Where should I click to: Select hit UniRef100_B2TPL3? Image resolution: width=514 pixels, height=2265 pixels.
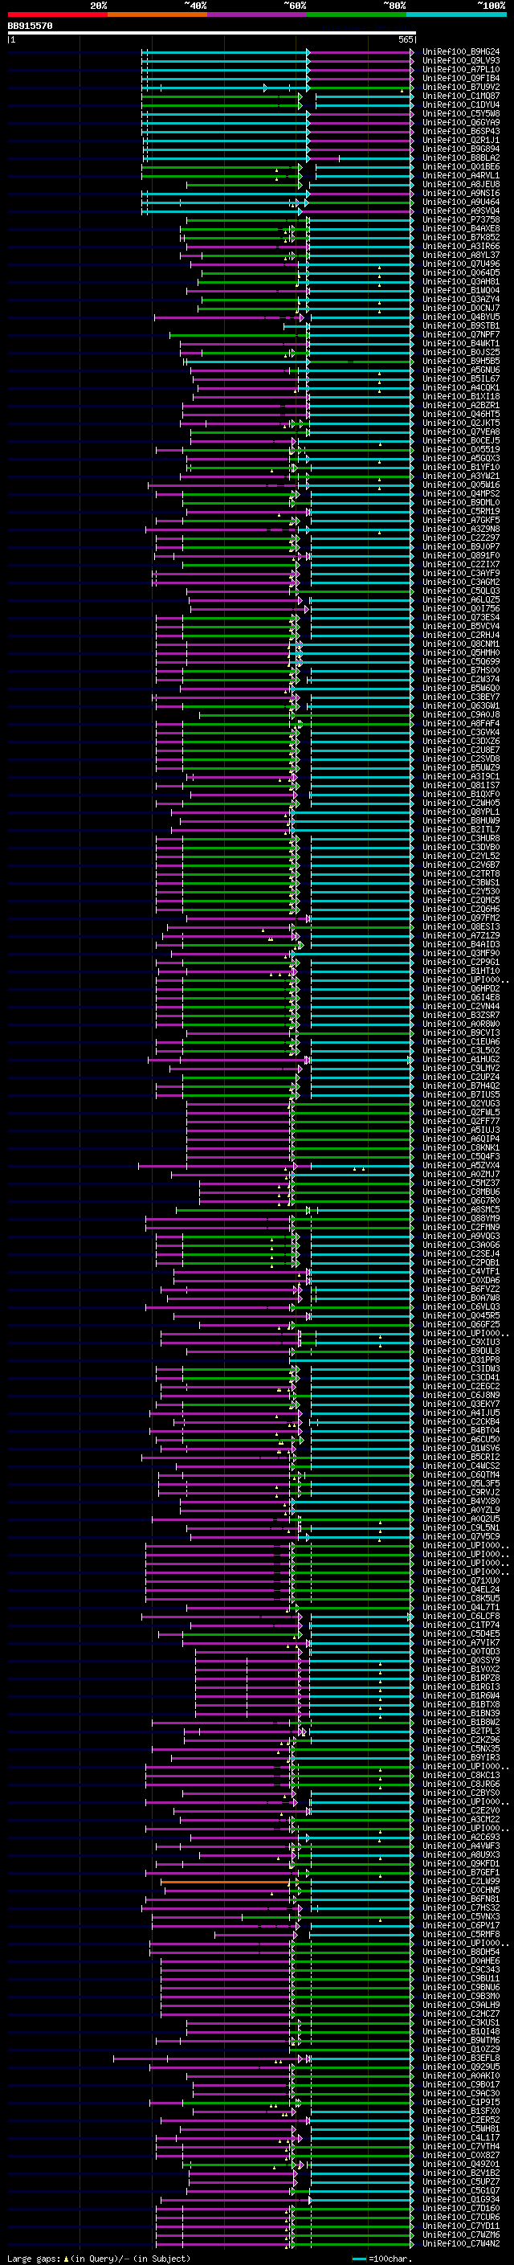click(460, 1731)
